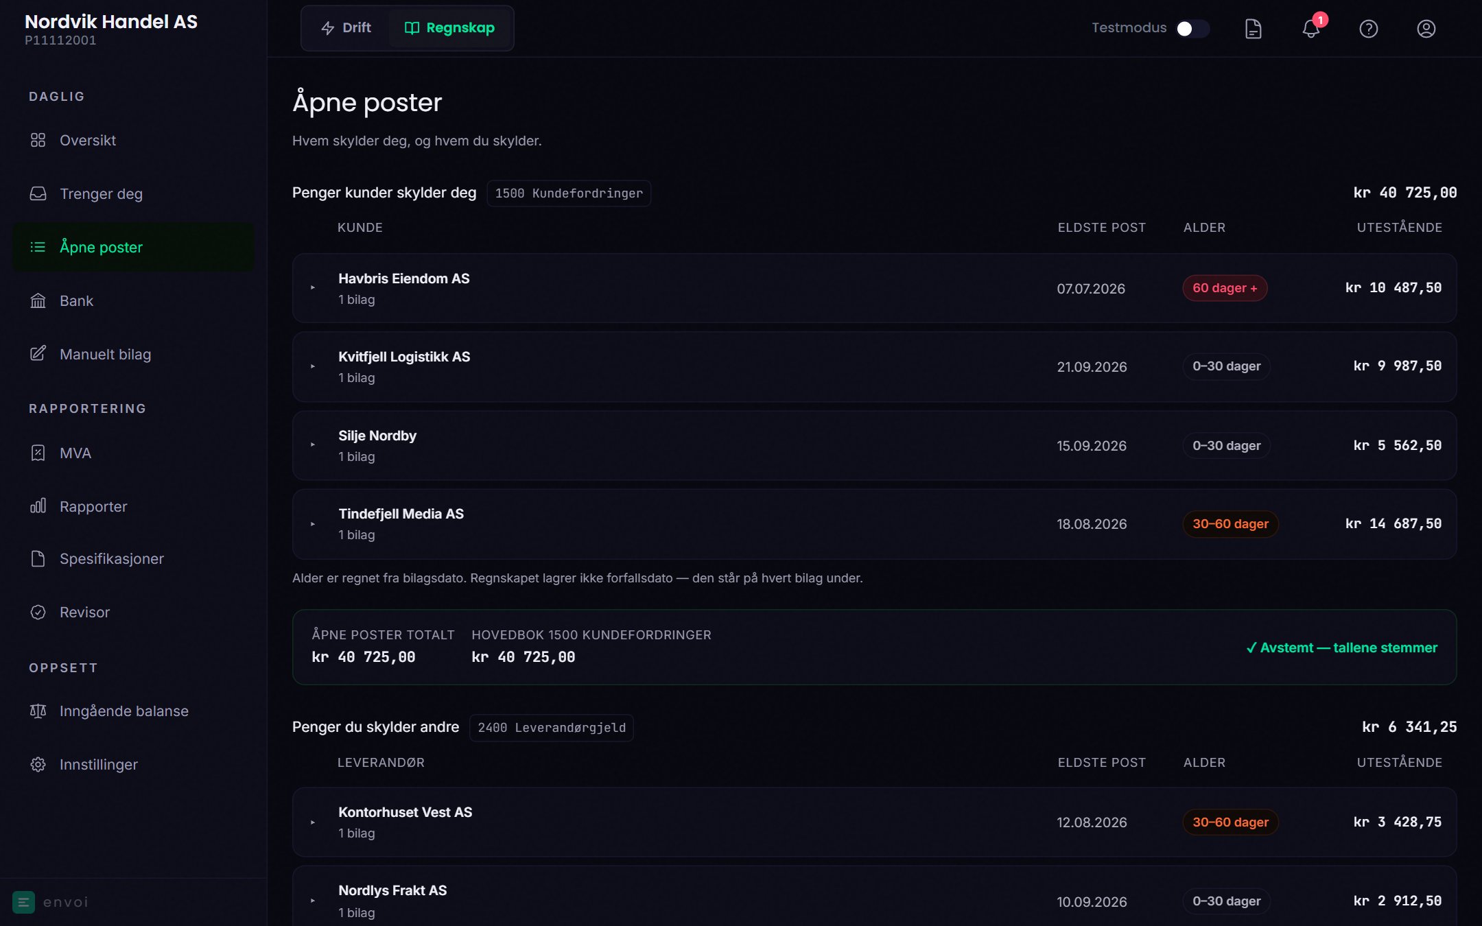
Task: Select the Regnskap tab
Action: point(450,28)
